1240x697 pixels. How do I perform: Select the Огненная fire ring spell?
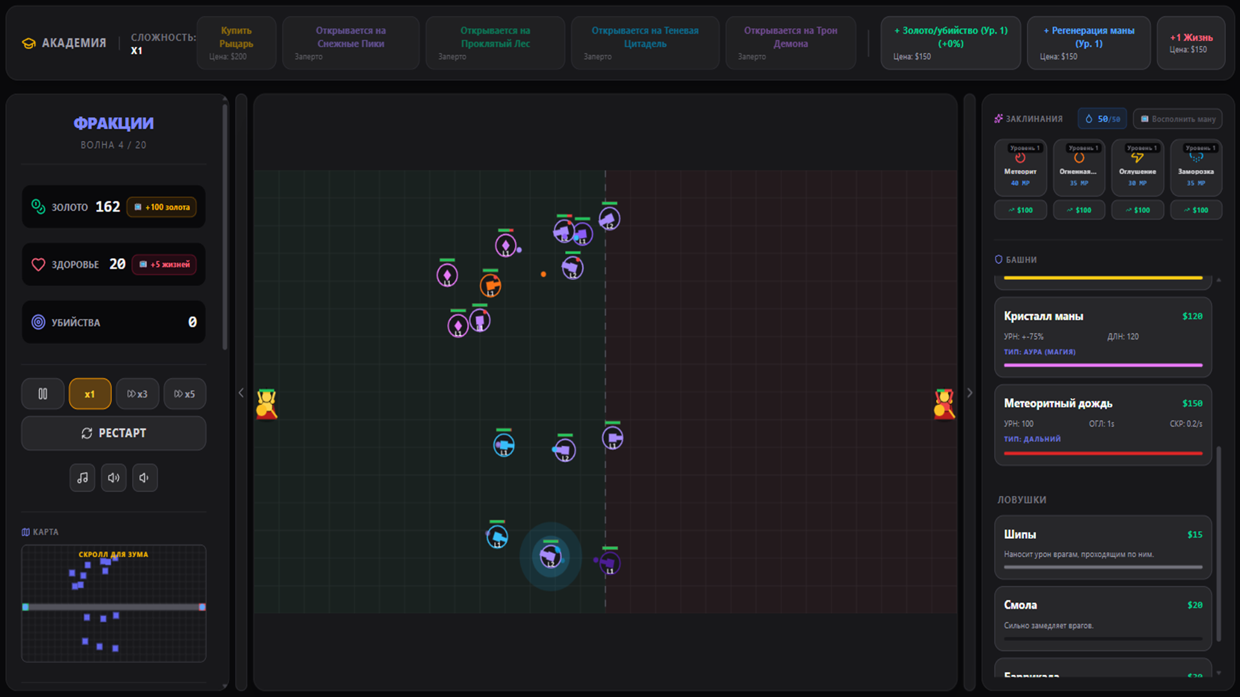point(1079,167)
